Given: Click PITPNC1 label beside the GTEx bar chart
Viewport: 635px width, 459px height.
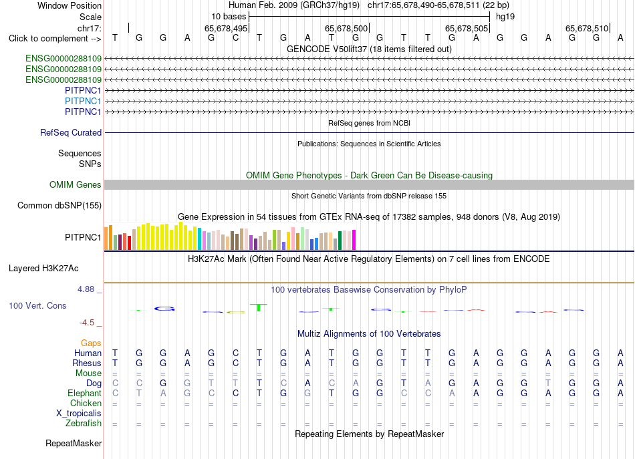Looking at the screenshot, I should coord(83,237).
